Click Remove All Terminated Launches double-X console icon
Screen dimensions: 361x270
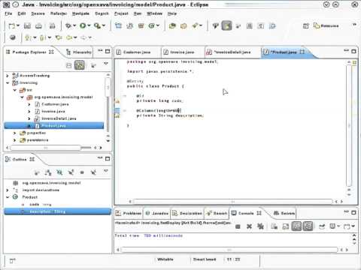tap(260, 226)
